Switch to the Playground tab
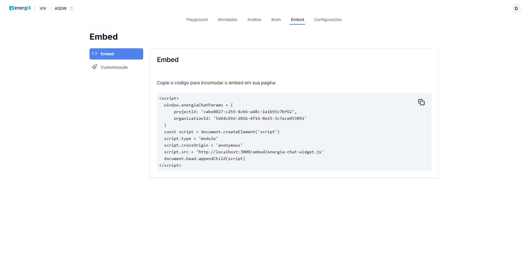The image size is (528, 275). tap(197, 20)
